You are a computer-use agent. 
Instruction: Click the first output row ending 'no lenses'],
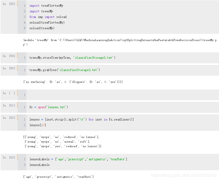(61, 137)
